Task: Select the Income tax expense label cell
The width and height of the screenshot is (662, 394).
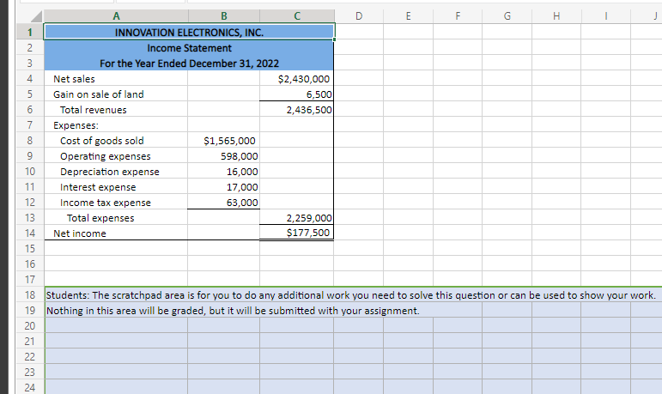Action: point(116,203)
